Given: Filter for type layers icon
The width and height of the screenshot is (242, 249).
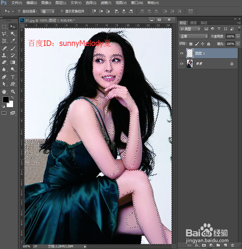Looking at the screenshot, I should pyautogui.click(x=219, y=29).
